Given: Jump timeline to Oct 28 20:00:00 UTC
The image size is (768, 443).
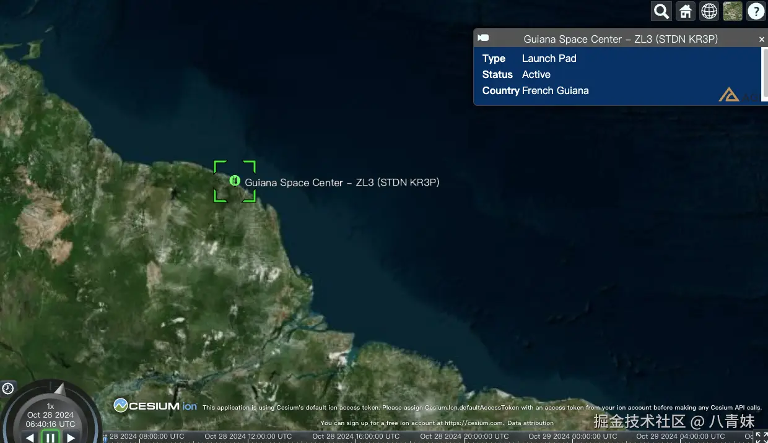Looking at the screenshot, I should click(x=464, y=436).
